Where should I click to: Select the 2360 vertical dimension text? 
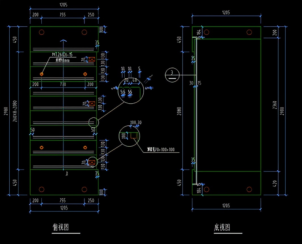pyautogui.click(x=275, y=105)
